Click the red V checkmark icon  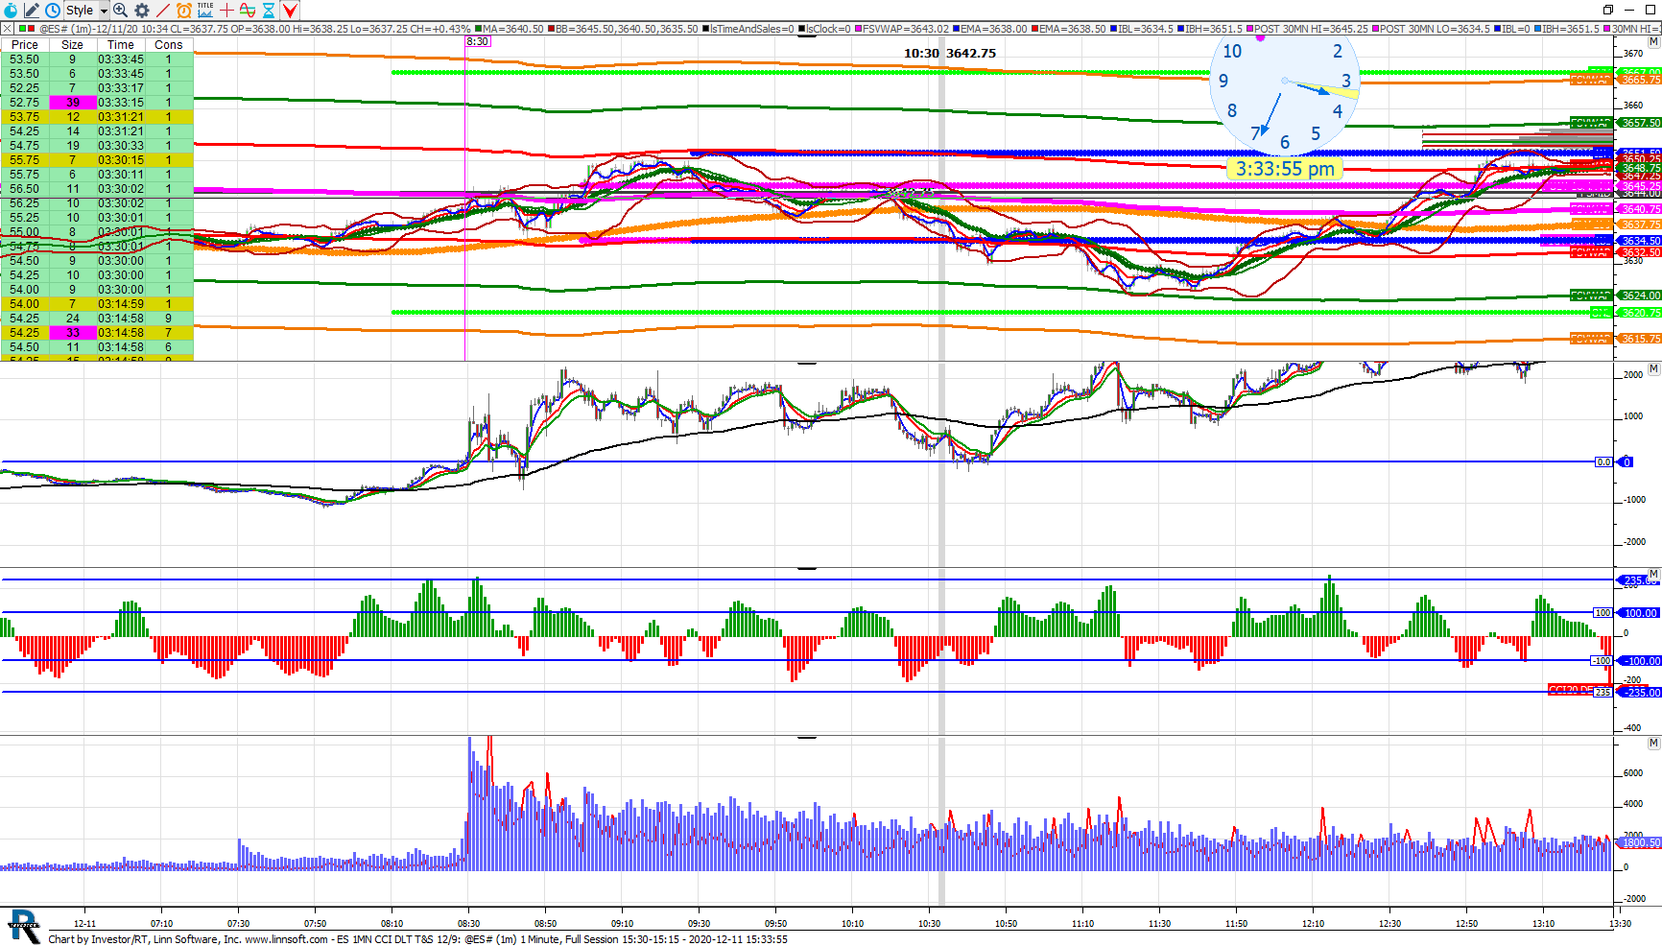tap(290, 10)
